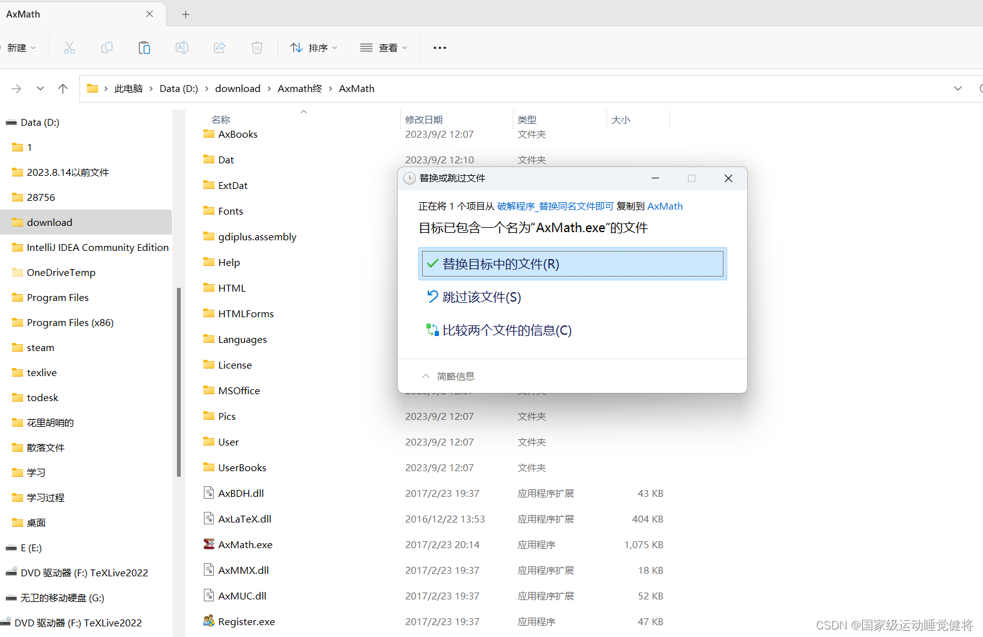Screen dimensions: 983x637
Task: Close the AxMath tab
Action: point(149,14)
